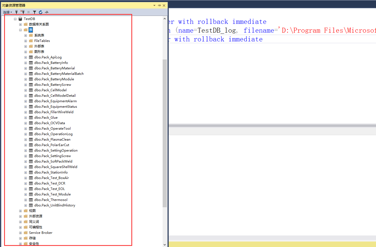Viewport: 376px width, 247px height.
Task: Select the dbo.Pack_CellModel table
Action: 50,90
